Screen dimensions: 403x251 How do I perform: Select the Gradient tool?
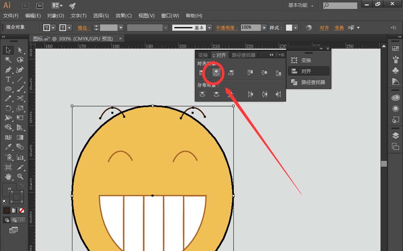click(x=20, y=137)
